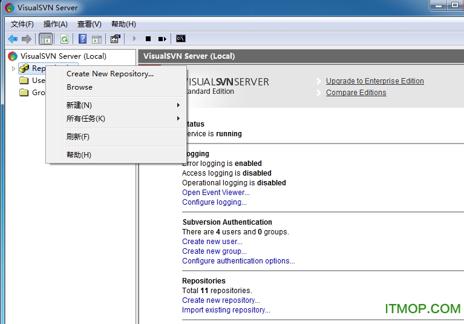Expand the Repositories tree node
Image resolution: width=464 pixels, height=324 pixels.
tap(13, 68)
